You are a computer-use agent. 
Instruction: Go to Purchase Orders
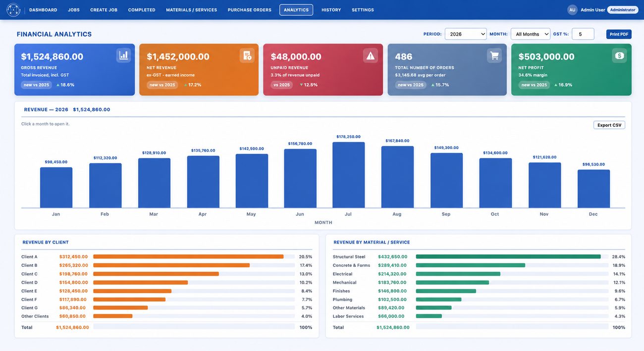(250, 10)
